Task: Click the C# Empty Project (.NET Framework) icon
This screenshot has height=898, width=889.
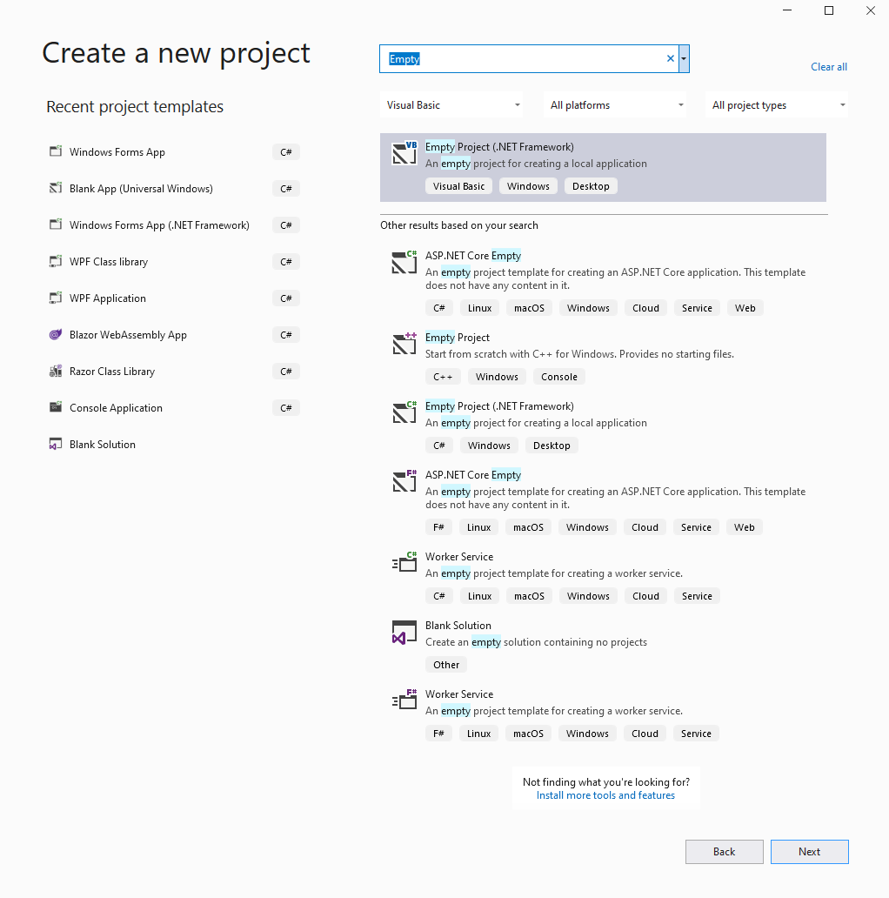Action: pos(404,412)
